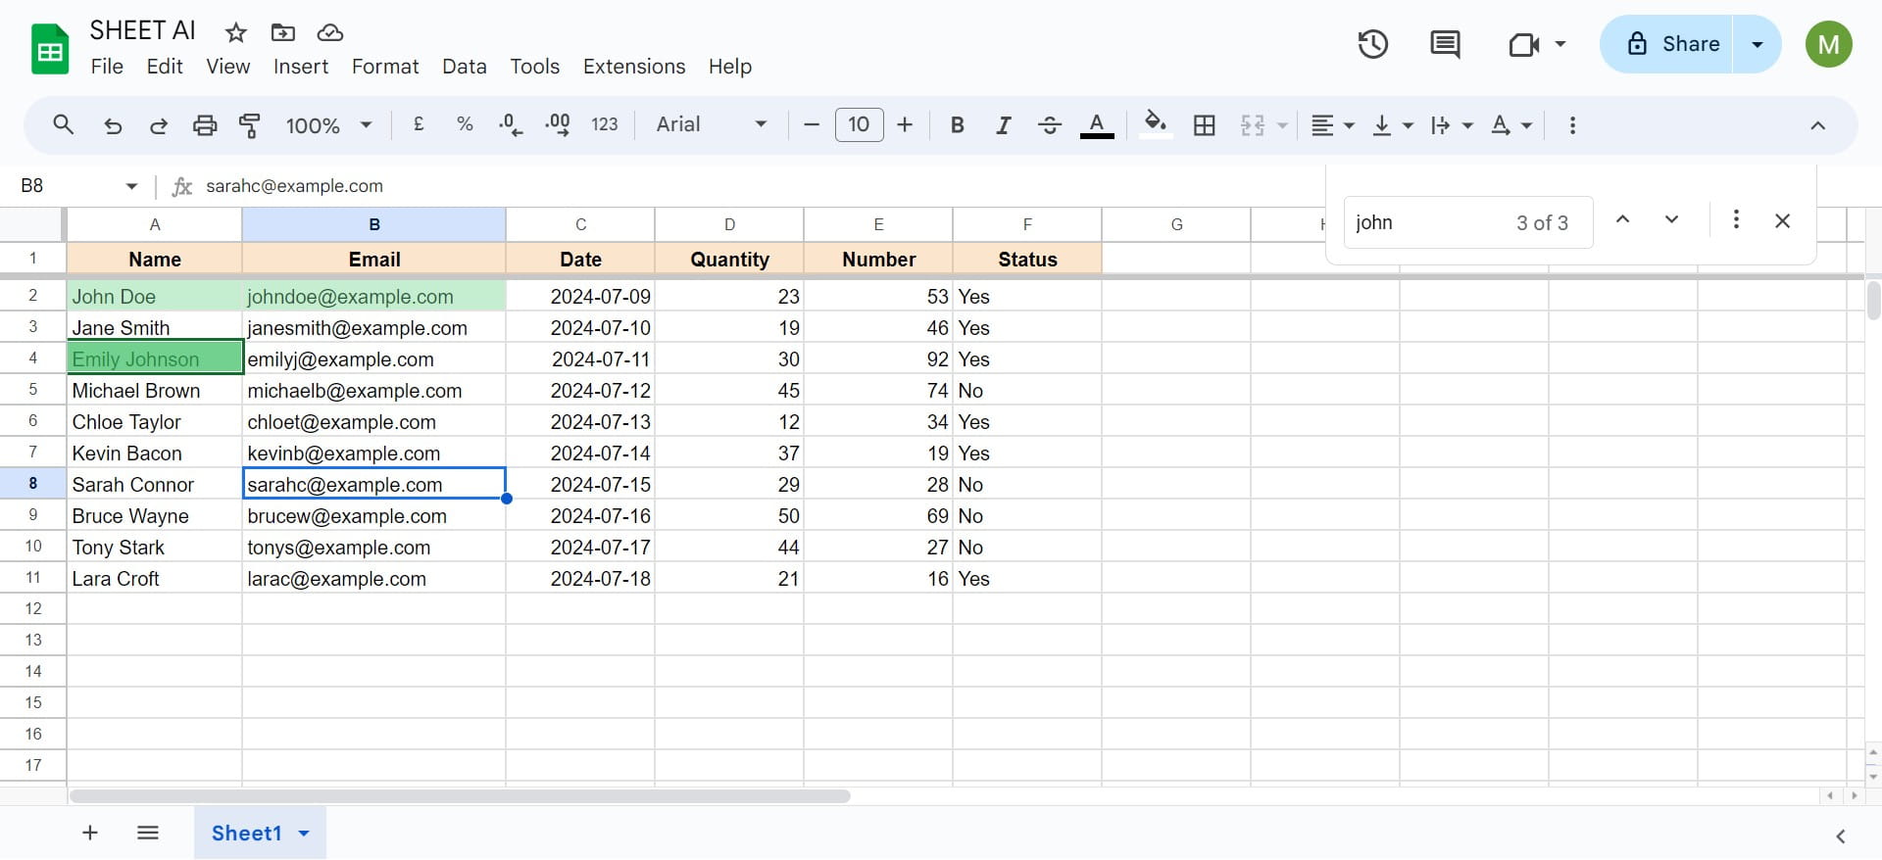Toggle italic text style
Viewport: 1882px width, 860px height.
1003,125
